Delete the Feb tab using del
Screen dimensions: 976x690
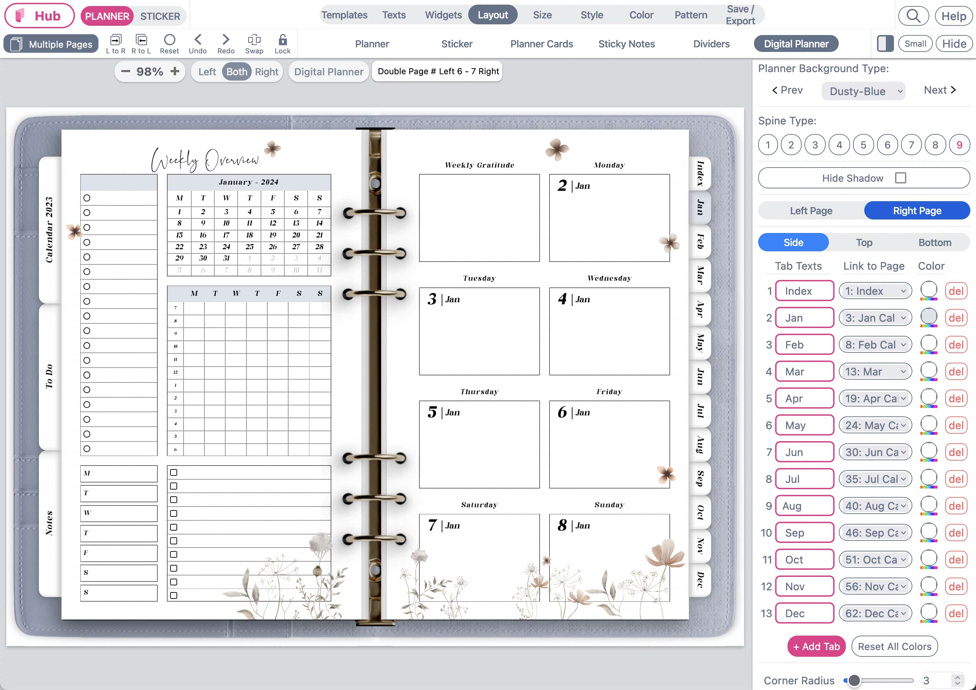tap(955, 345)
